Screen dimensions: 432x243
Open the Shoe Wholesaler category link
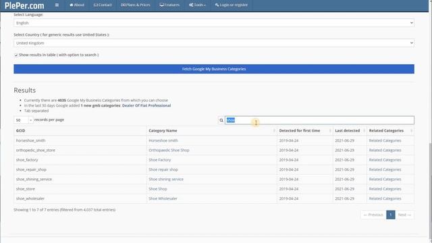(163, 198)
